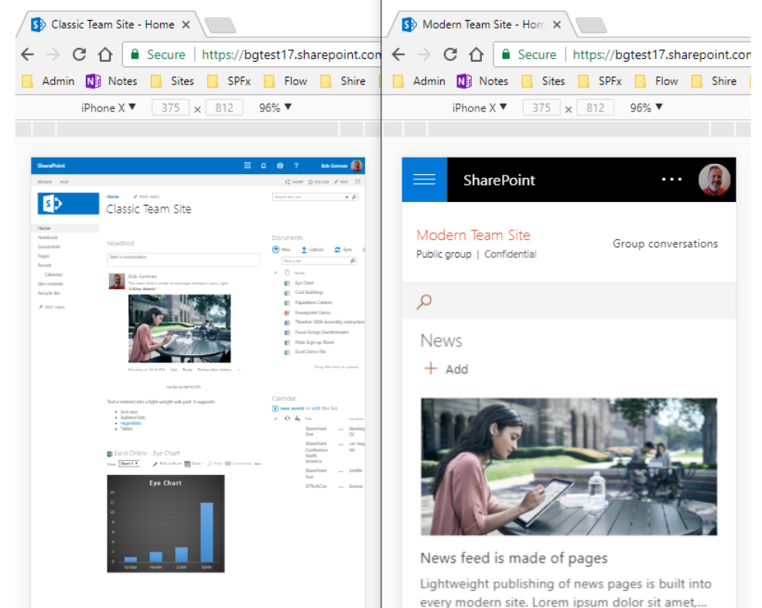Open Flow bookmark folder in left browser
The width and height of the screenshot is (762, 608).
[x=285, y=81]
